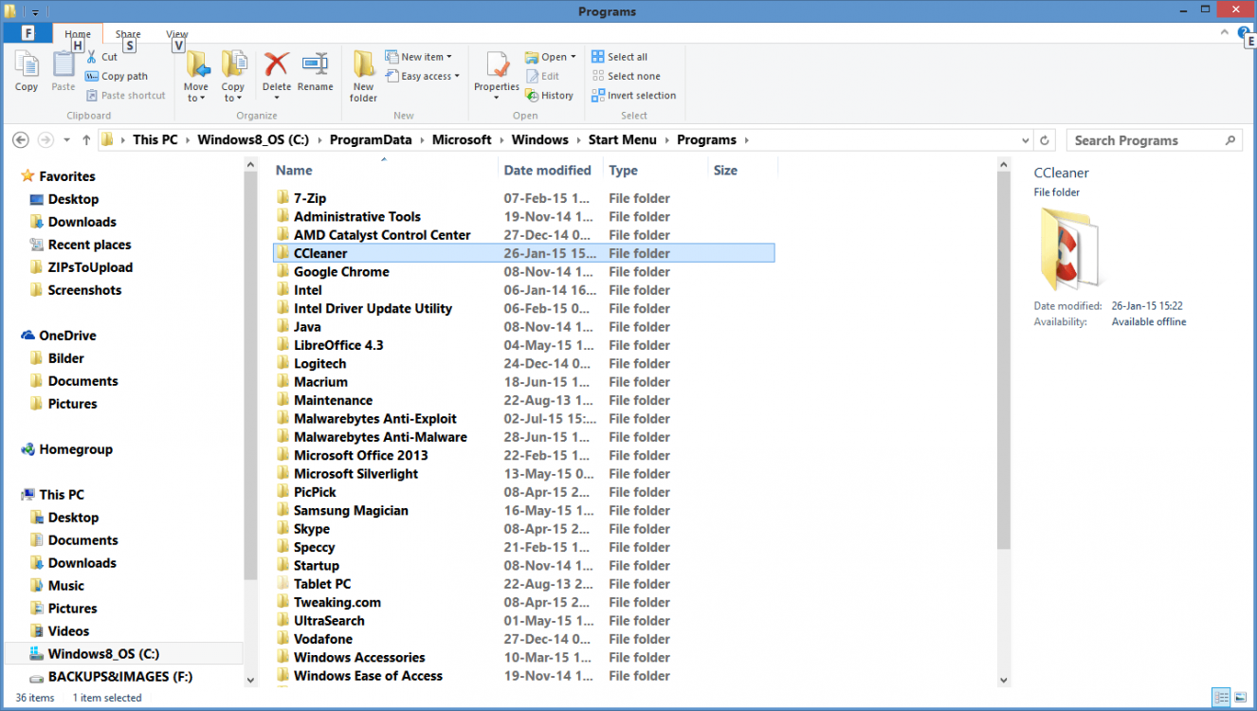
Task: Select Windows8_OS (C:) in the navigation pane
Action: pos(103,654)
